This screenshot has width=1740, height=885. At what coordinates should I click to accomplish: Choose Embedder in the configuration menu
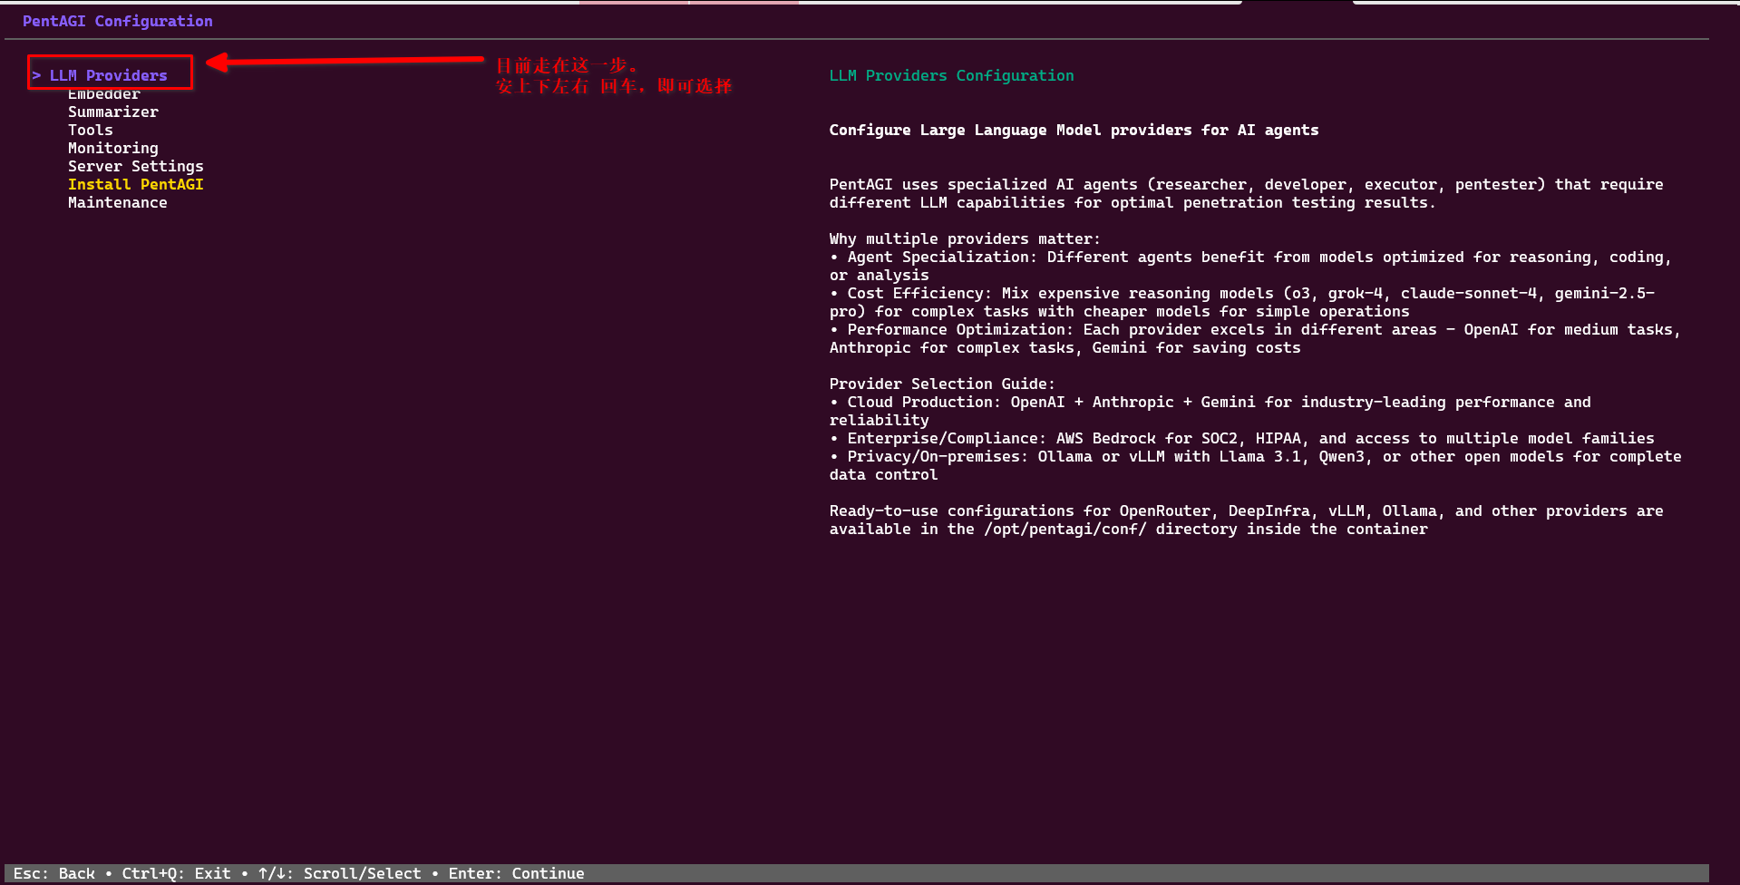104,94
